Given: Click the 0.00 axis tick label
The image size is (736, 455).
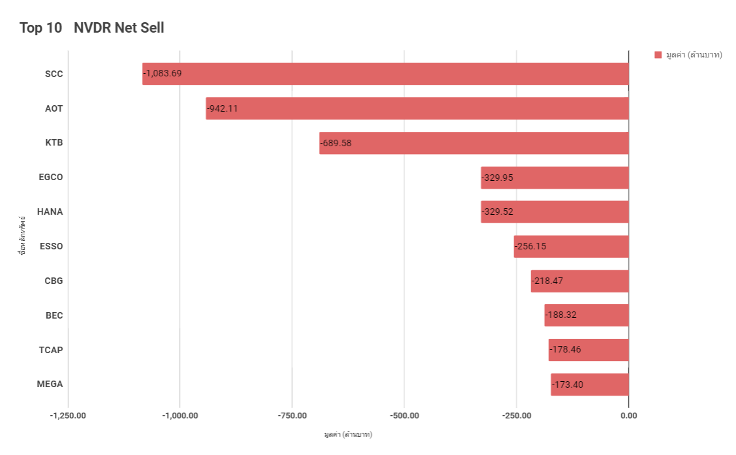Looking at the screenshot, I should (x=628, y=416).
